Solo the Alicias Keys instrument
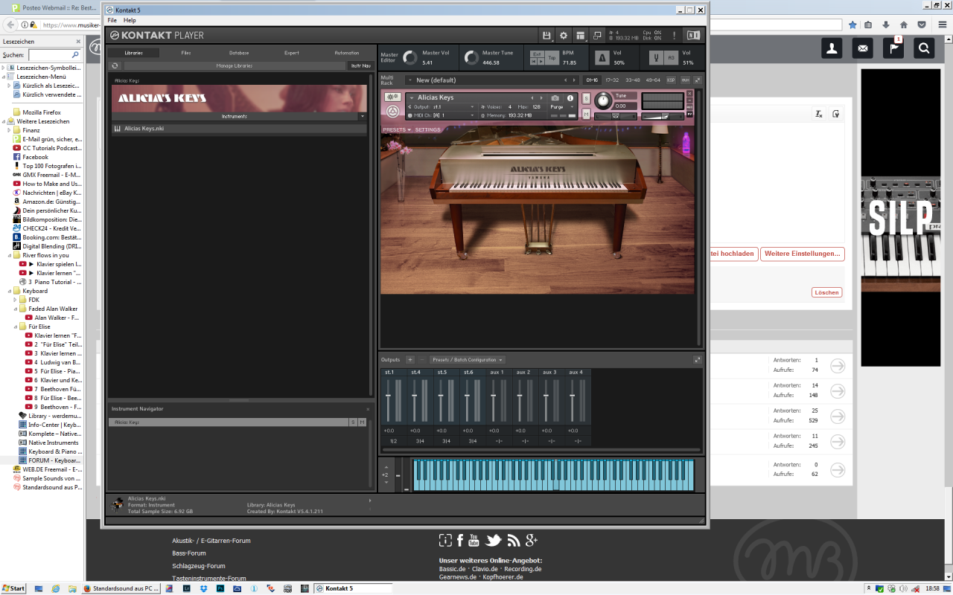953x595 pixels. [x=586, y=98]
